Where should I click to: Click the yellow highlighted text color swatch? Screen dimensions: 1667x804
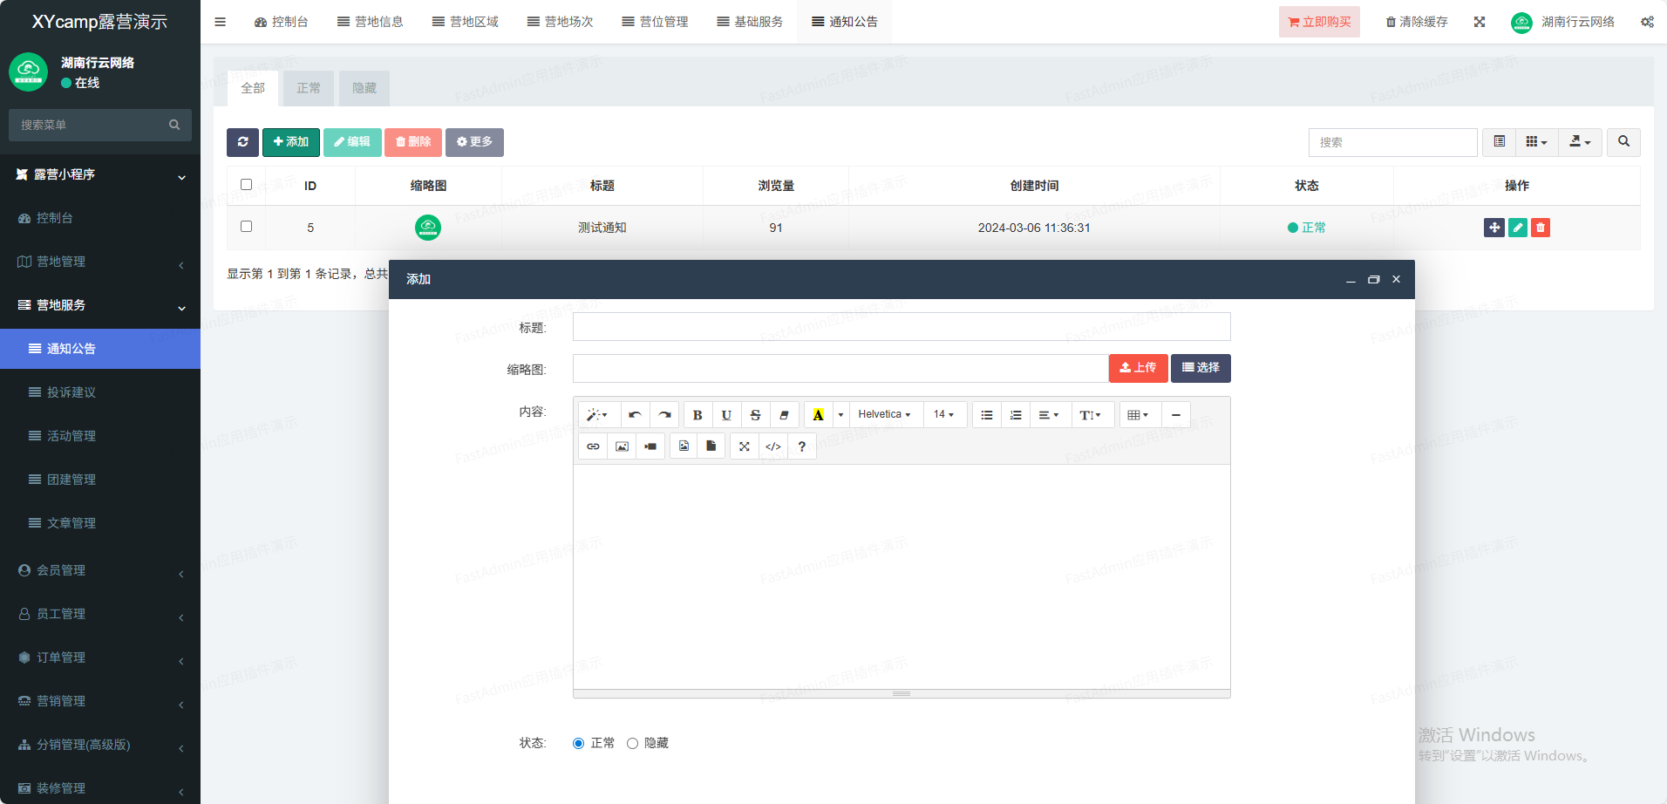[x=818, y=415]
